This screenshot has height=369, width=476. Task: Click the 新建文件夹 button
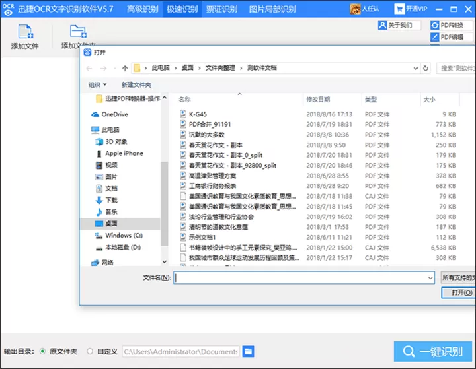coord(136,84)
